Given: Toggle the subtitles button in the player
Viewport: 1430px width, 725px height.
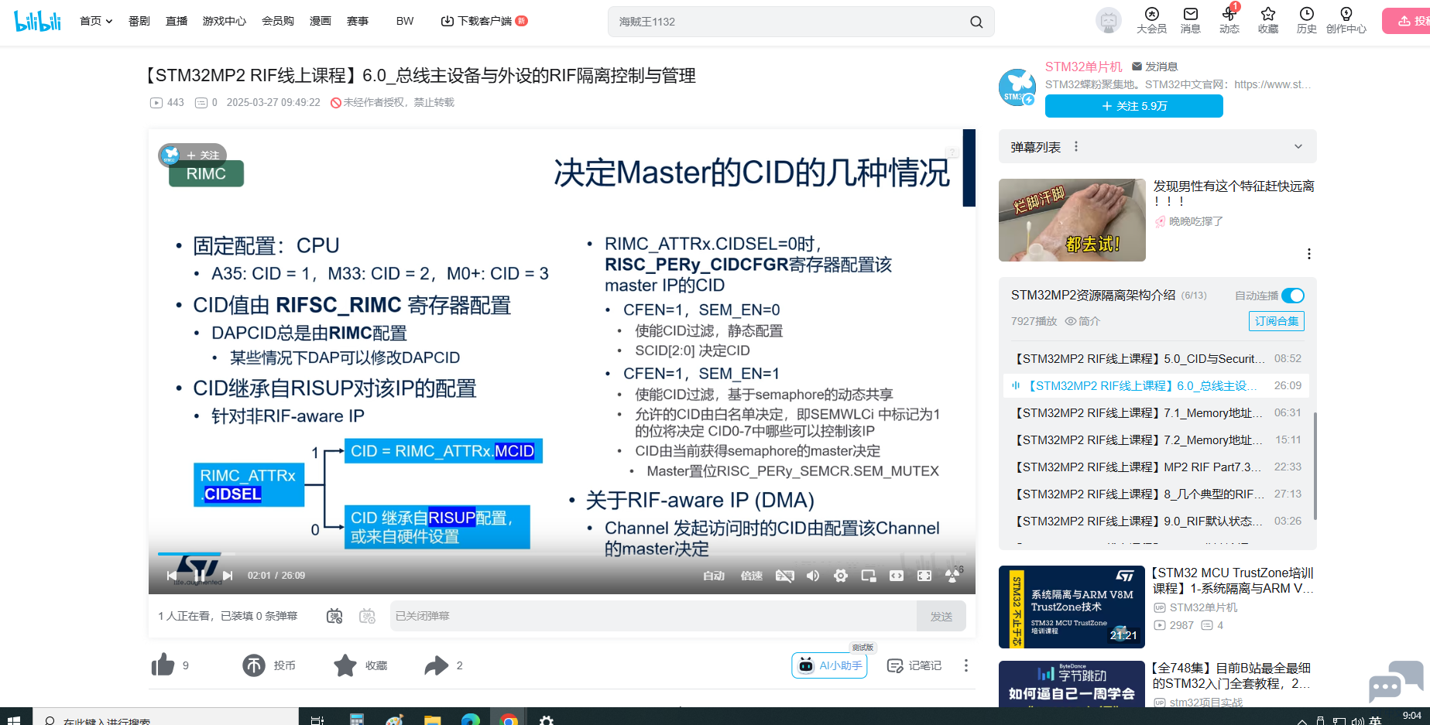Looking at the screenshot, I should pos(785,576).
